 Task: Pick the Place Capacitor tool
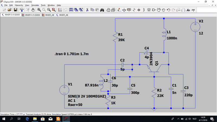139,10
